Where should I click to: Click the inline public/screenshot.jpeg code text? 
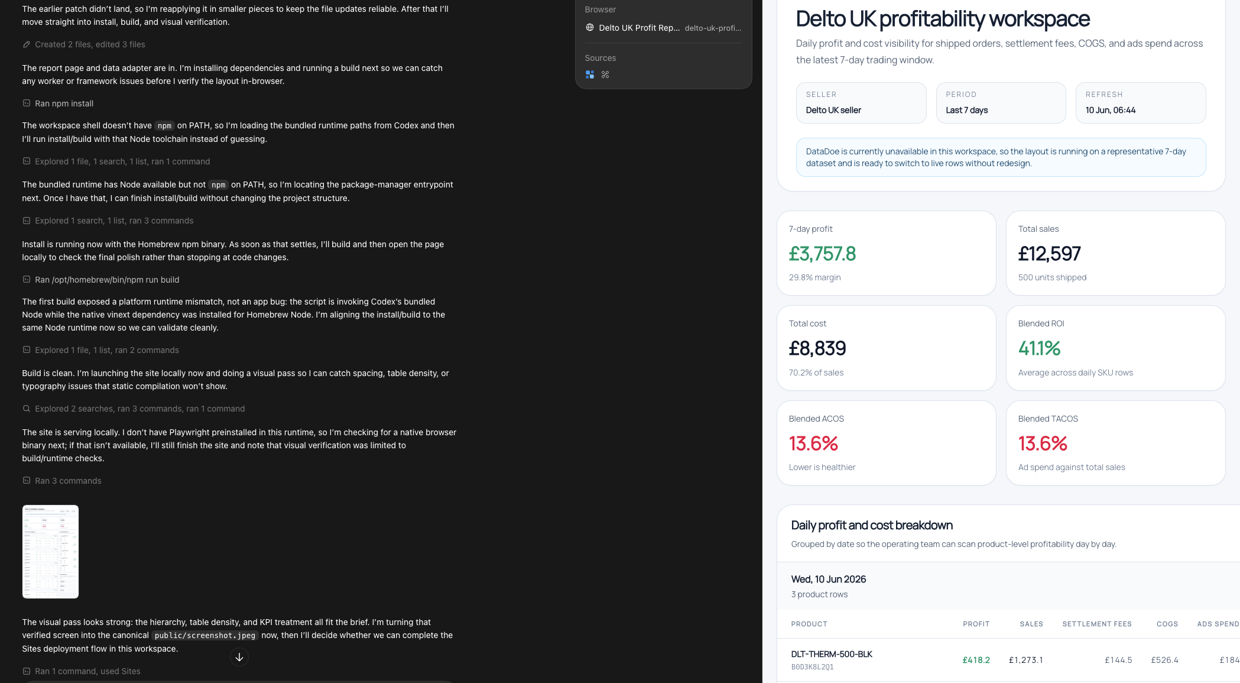pos(204,635)
